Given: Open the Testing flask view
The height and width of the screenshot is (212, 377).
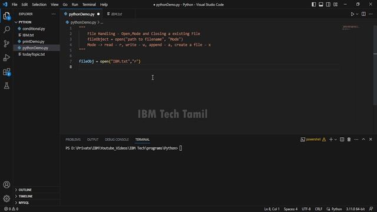Looking at the screenshot, I should [x=6, y=86].
